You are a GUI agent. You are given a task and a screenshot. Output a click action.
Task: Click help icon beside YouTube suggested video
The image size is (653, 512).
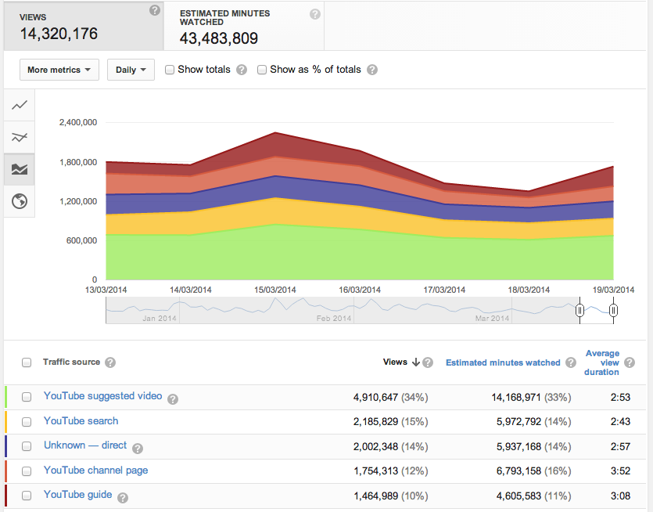pos(173,398)
